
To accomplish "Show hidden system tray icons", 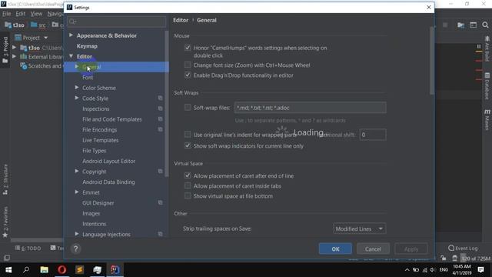I will (x=407, y=270).
